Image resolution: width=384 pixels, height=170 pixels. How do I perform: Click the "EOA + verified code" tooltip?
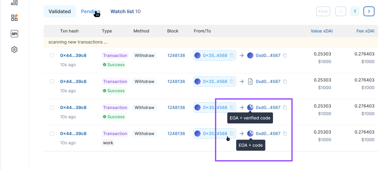(x=250, y=118)
